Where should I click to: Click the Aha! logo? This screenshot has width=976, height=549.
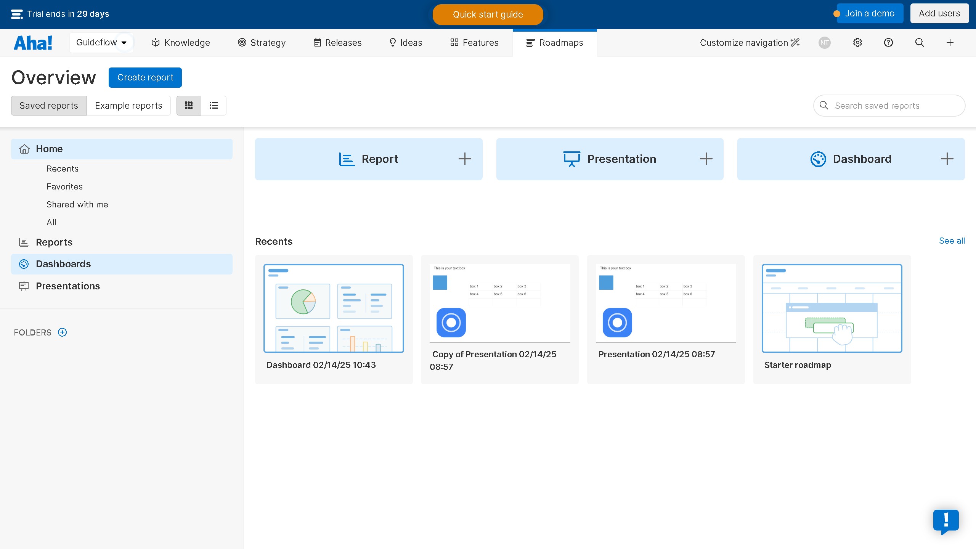pyautogui.click(x=33, y=42)
